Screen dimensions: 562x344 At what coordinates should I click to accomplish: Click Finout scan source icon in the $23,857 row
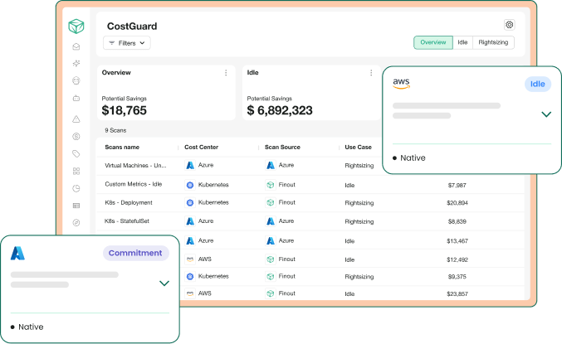click(271, 293)
